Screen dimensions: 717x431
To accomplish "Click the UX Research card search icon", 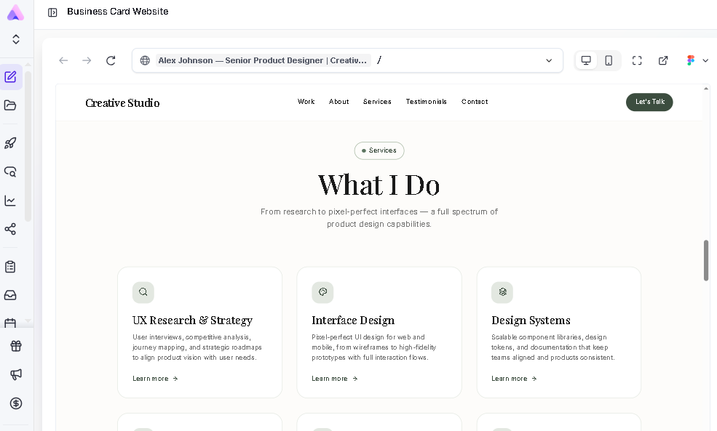I will click(x=143, y=292).
